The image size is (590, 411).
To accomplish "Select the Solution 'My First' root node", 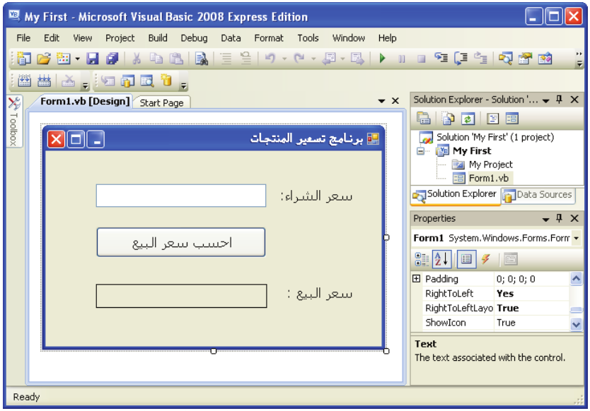I will click(x=495, y=137).
